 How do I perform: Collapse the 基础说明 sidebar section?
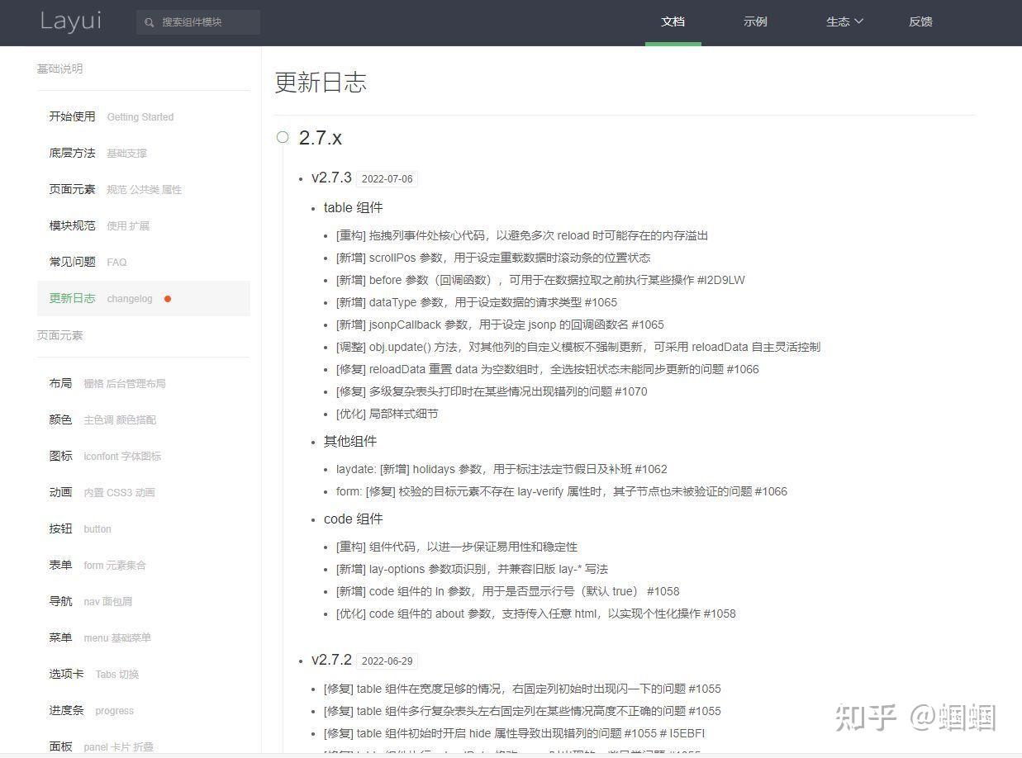(x=59, y=69)
